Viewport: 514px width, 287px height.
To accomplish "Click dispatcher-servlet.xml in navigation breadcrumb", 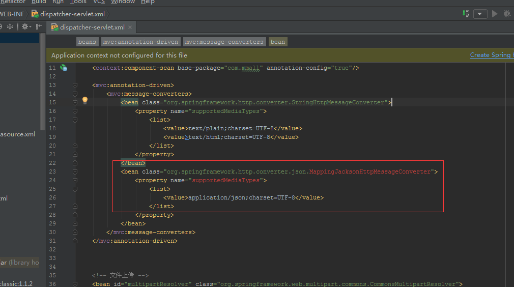I will coord(69,14).
